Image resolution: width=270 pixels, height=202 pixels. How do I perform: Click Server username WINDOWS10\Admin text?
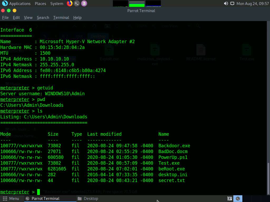(x=42, y=94)
